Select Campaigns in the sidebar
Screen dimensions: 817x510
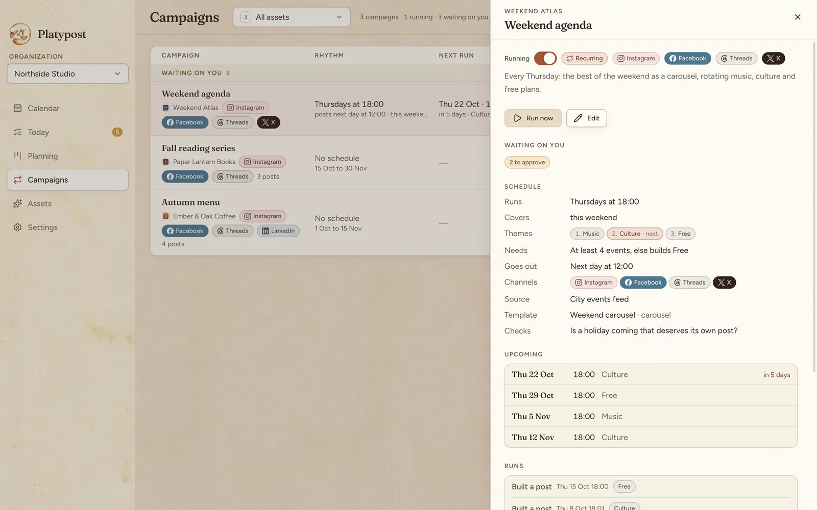[67, 180]
